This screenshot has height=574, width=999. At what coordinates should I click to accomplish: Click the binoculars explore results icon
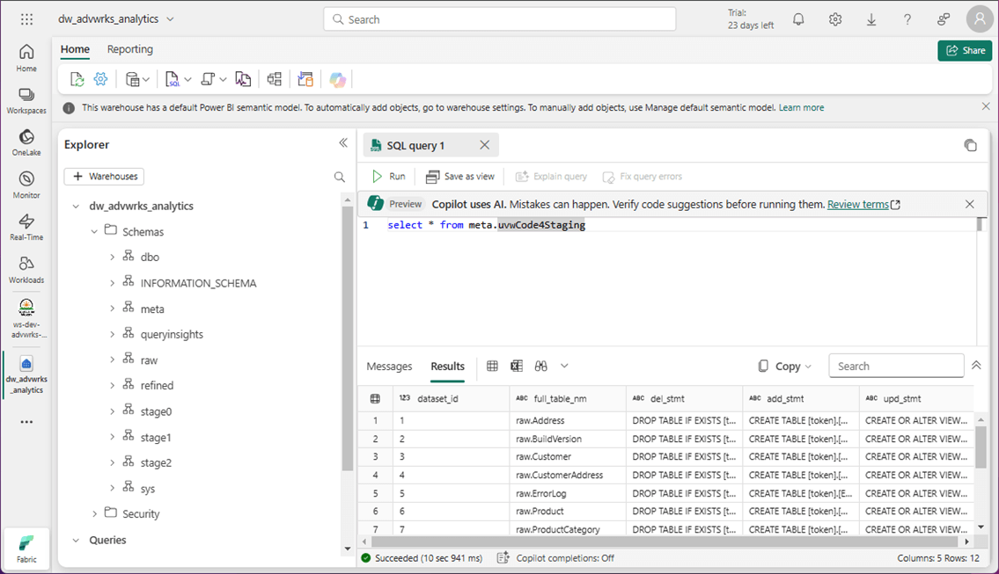pyautogui.click(x=541, y=366)
